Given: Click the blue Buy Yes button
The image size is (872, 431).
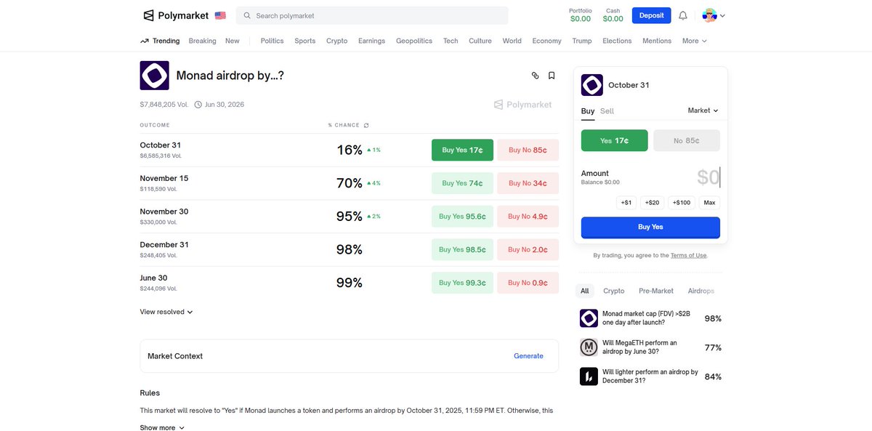Looking at the screenshot, I should coord(650,227).
